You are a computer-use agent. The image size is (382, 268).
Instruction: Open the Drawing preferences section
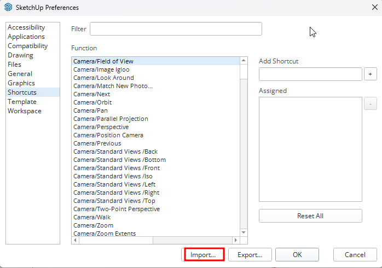pyautogui.click(x=33, y=55)
